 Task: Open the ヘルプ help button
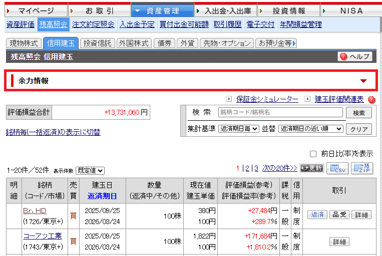point(355,57)
